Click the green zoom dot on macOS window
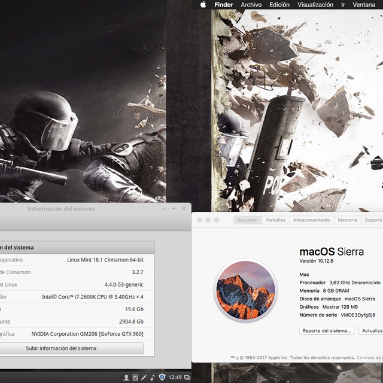The height and width of the screenshot is (383, 383). 217,220
